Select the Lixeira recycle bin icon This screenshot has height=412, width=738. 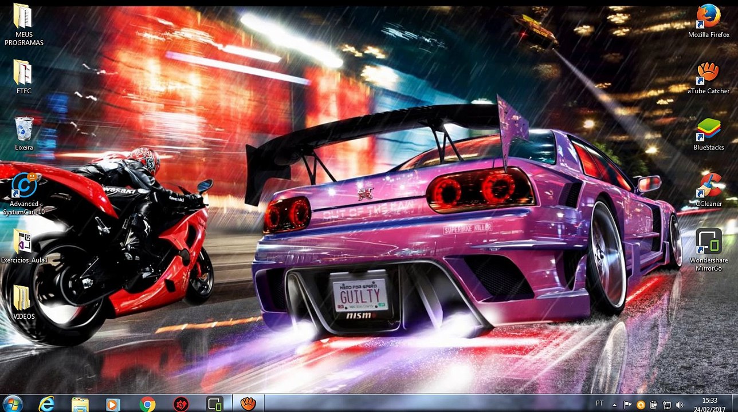coord(24,134)
